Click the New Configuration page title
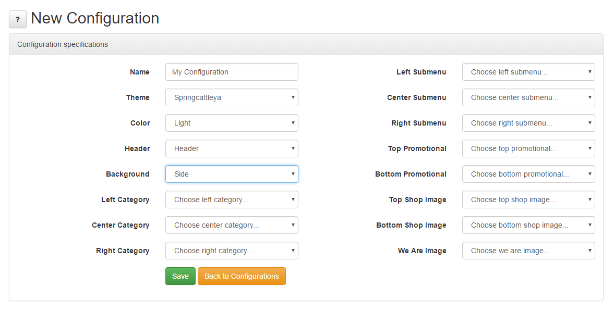This screenshot has height=311, width=614. pyautogui.click(x=95, y=18)
